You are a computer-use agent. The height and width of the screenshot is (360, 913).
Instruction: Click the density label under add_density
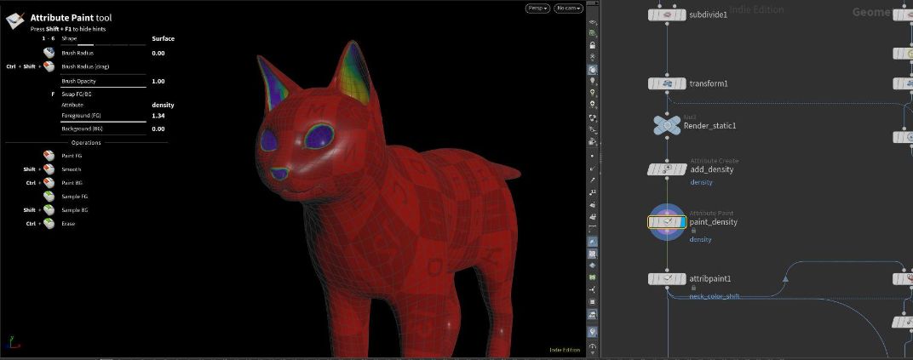point(701,182)
